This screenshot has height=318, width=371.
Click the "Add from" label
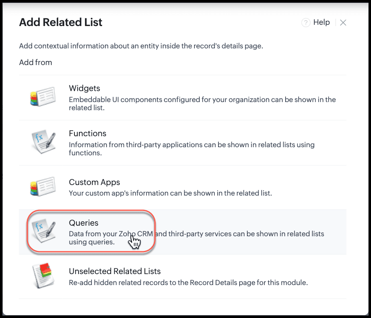click(x=35, y=63)
